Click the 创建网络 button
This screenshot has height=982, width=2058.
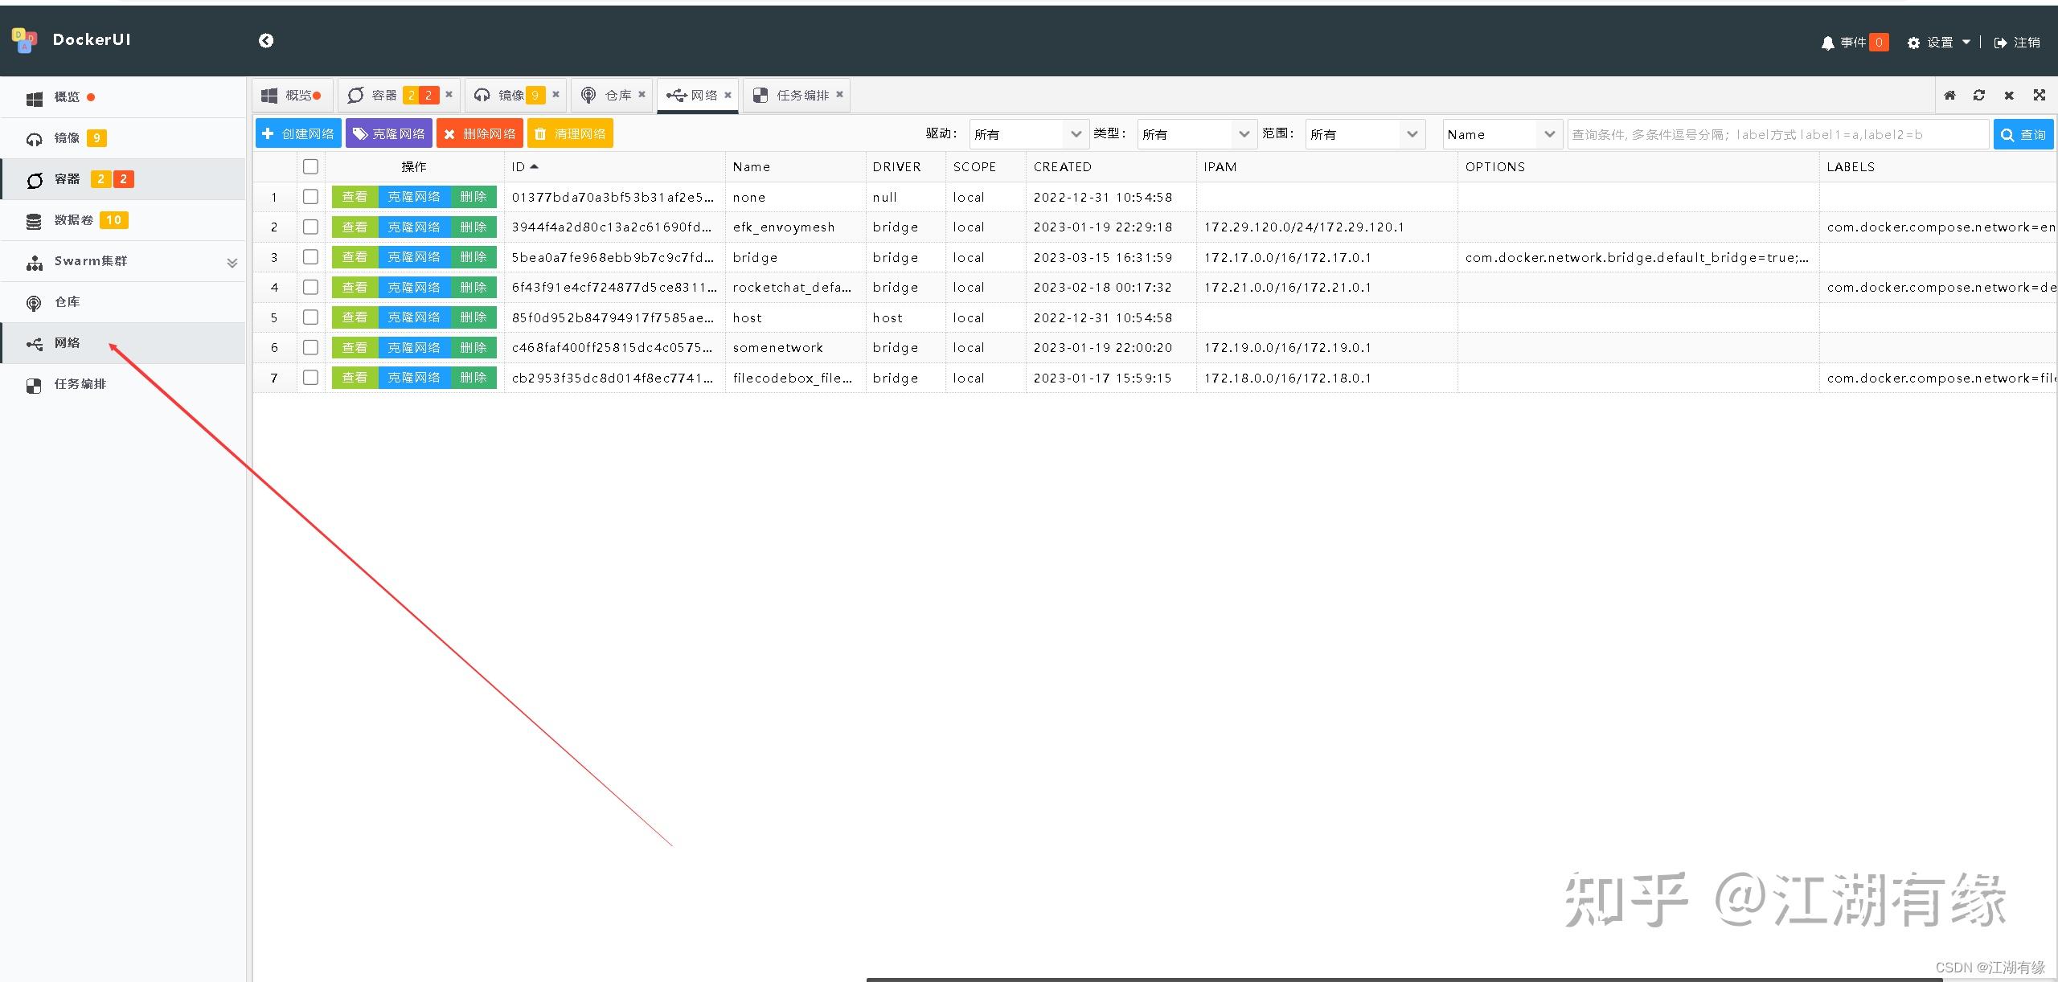tap(297, 133)
